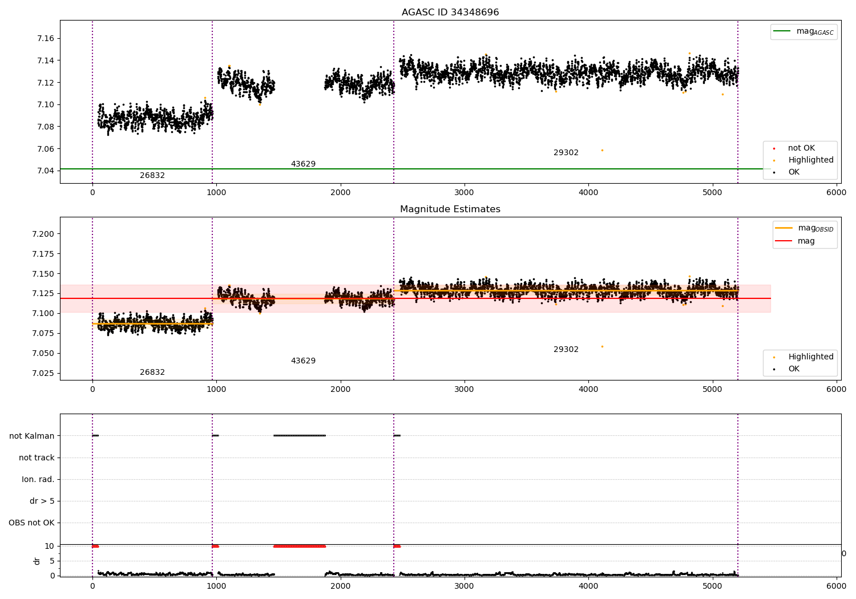Image resolution: width=856 pixels, height=599 pixels.
Task: Click the 26832 obsid label in top plot
Action: click(x=152, y=176)
